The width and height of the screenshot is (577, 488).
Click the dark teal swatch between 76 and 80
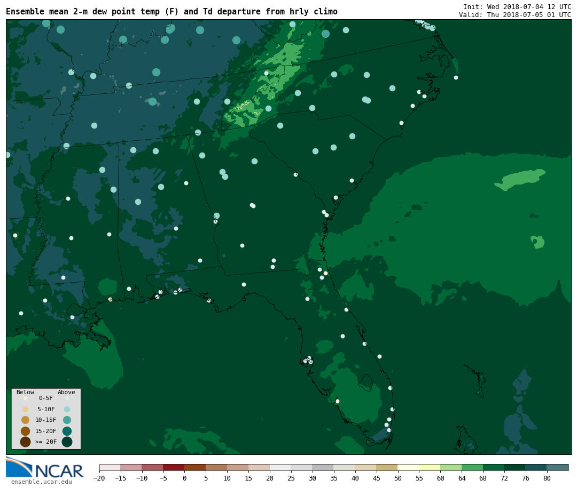pyautogui.click(x=537, y=467)
